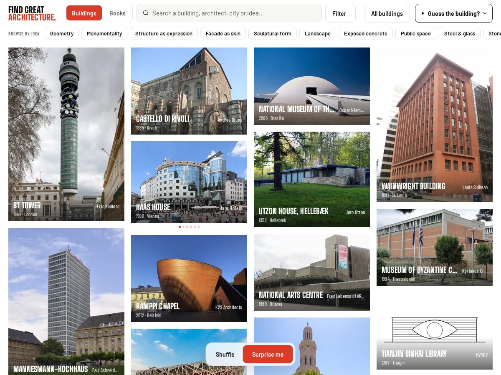Open the Mannesmann-Hochhaus card
The image size is (501, 375).
click(66, 301)
